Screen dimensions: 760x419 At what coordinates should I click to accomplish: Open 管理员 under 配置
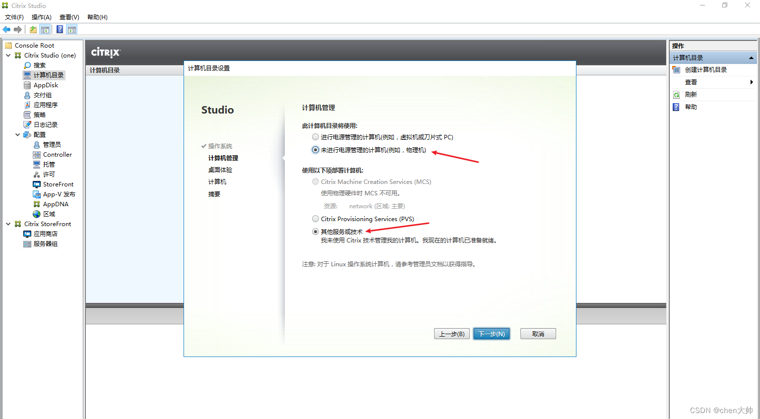[52, 144]
